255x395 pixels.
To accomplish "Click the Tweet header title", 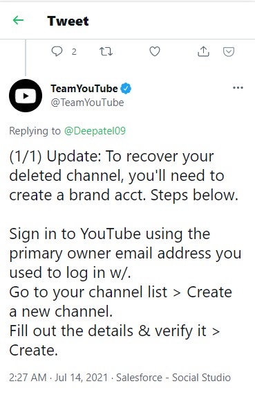I will (68, 21).
